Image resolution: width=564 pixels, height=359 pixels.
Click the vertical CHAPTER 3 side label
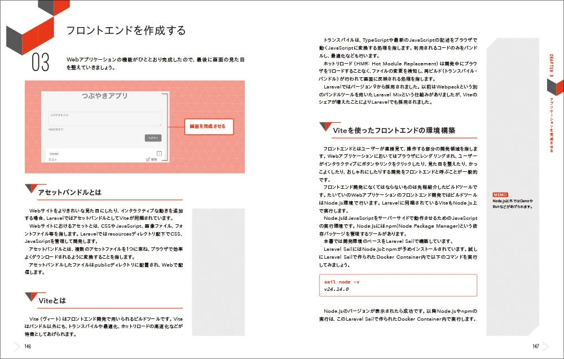pyautogui.click(x=552, y=65)
